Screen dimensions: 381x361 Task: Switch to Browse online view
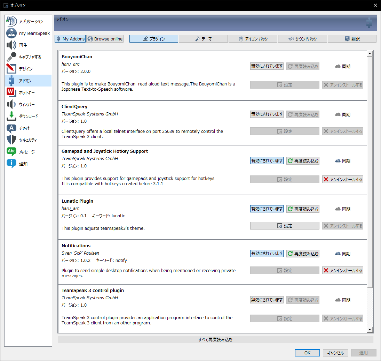[105, 39]
